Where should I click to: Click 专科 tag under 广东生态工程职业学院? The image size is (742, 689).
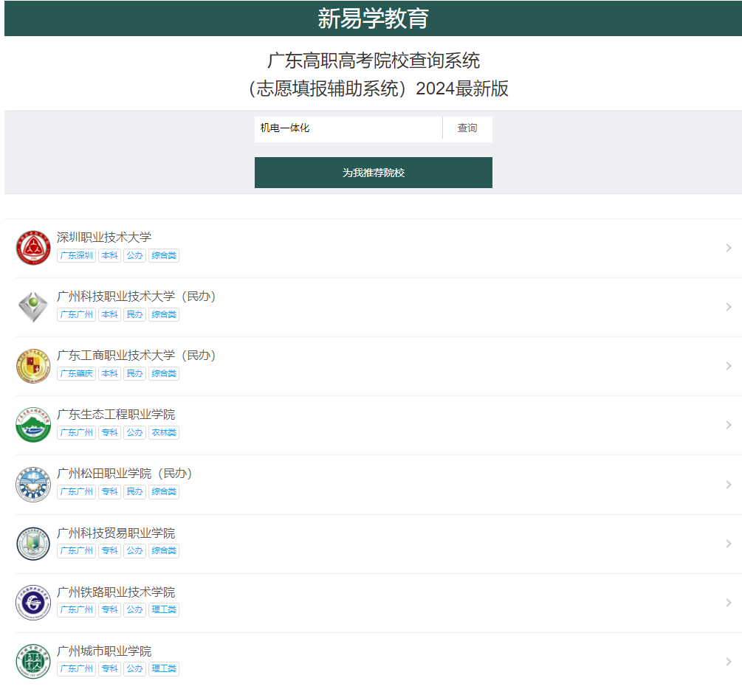click(110, 433)
